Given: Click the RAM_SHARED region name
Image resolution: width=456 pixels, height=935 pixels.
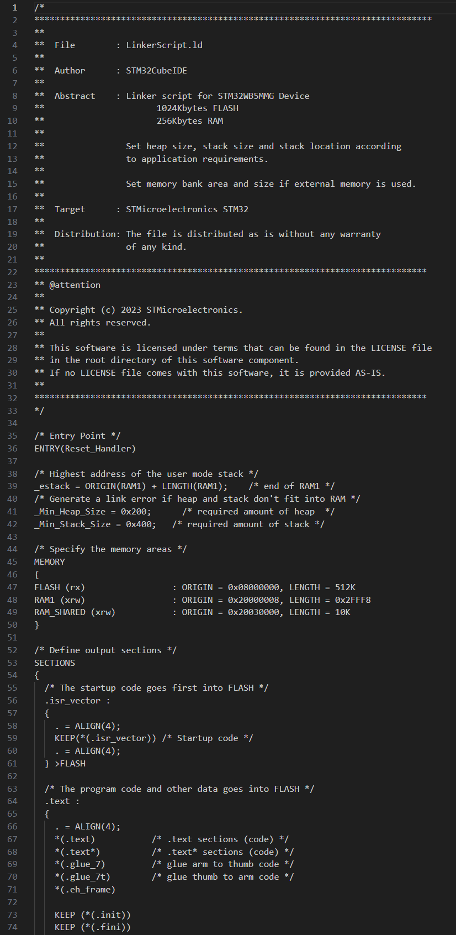Looking at the screenshot, I should click(x=60, y=612).
